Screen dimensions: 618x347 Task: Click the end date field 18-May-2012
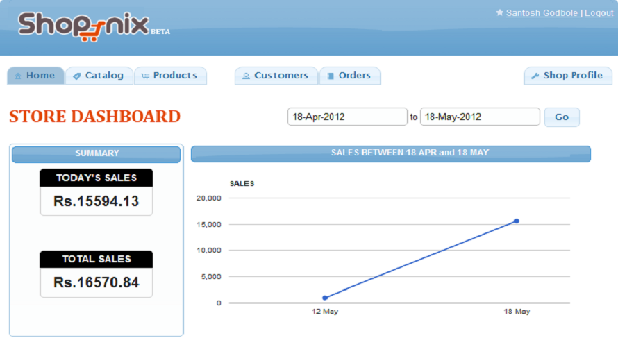[480, 117]
